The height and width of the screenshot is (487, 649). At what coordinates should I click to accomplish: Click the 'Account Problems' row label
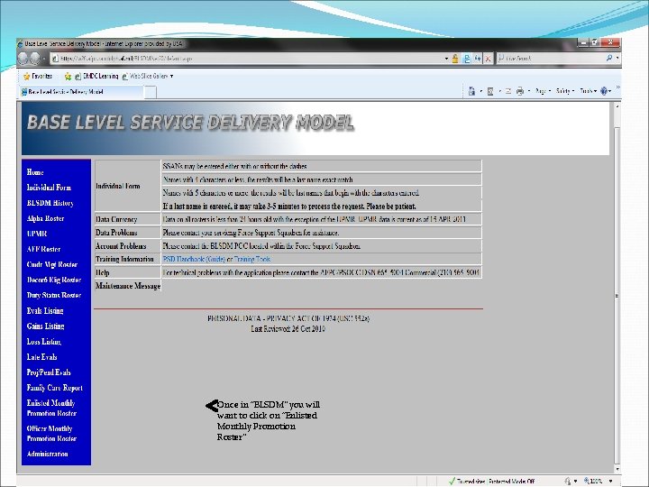(121, 246)
